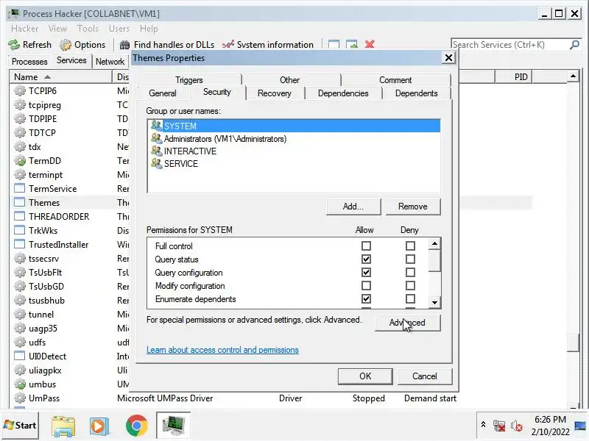This screenshot has width=589, height=441.
Task: Click the SYSTEM user group icon
Action: point(156,126)
